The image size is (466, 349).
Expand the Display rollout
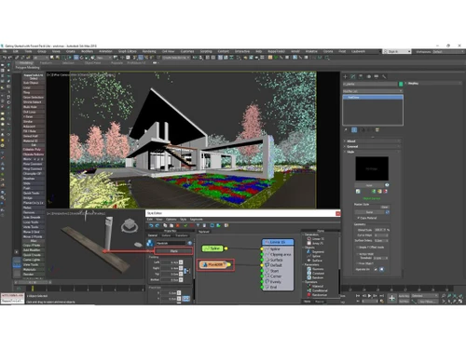coord(433,83)
